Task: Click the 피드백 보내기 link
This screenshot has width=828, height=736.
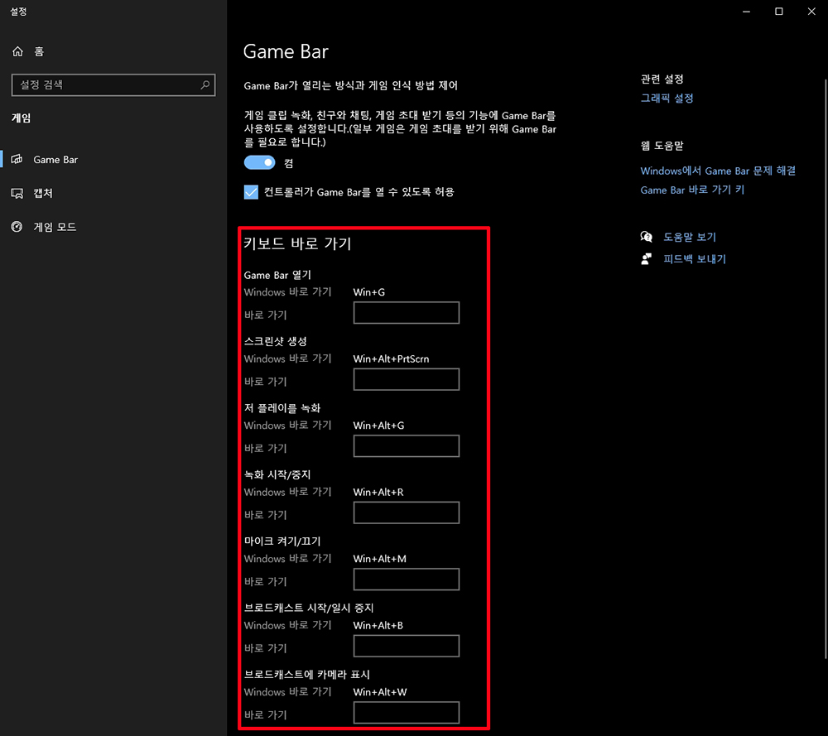Action: [695, 258]
